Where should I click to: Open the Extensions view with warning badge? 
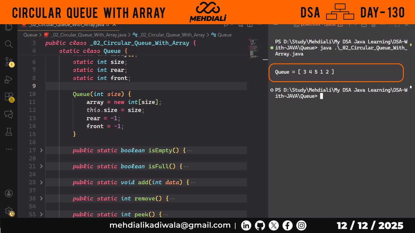(9, 97)
